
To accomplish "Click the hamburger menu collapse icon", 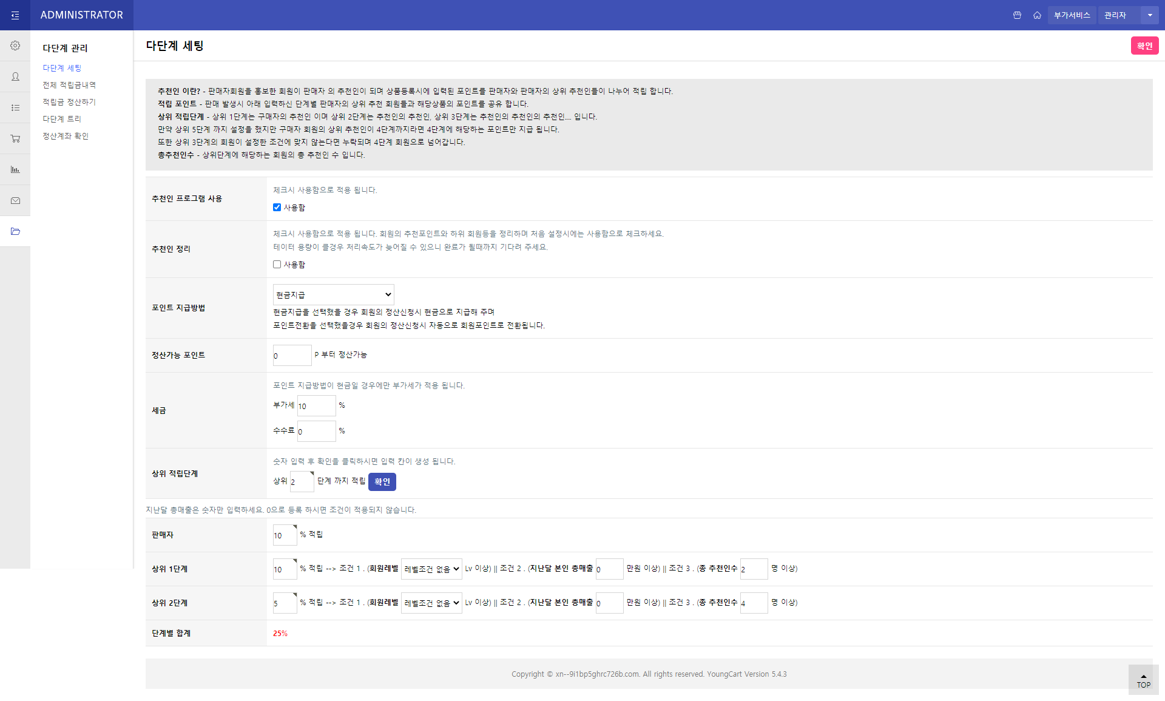I will pos(15,15).
